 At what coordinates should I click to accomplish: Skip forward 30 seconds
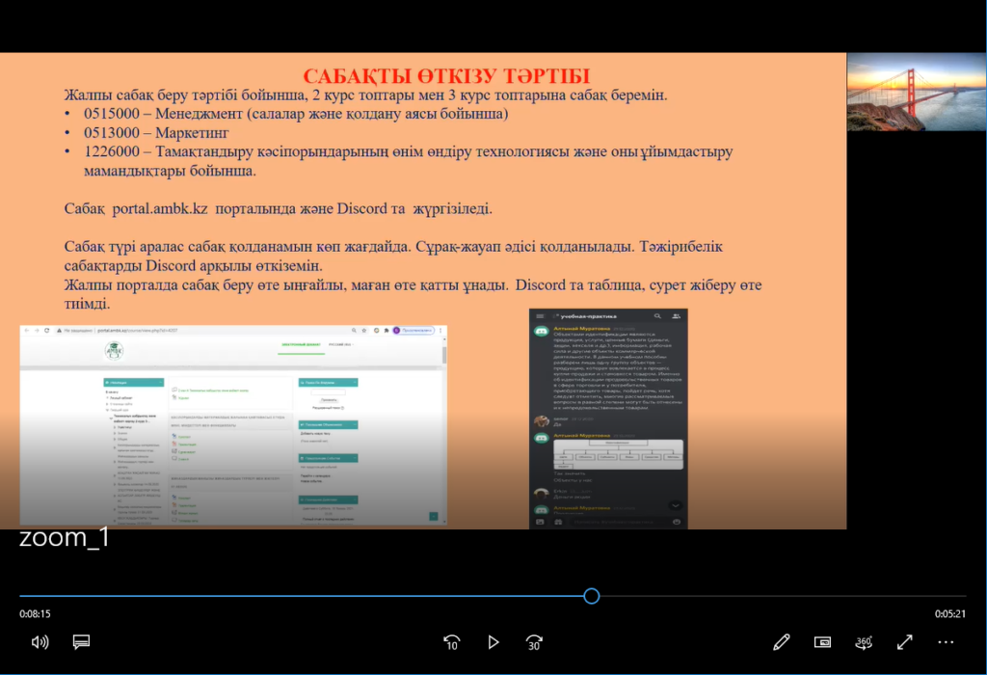[x=533, y=641]
